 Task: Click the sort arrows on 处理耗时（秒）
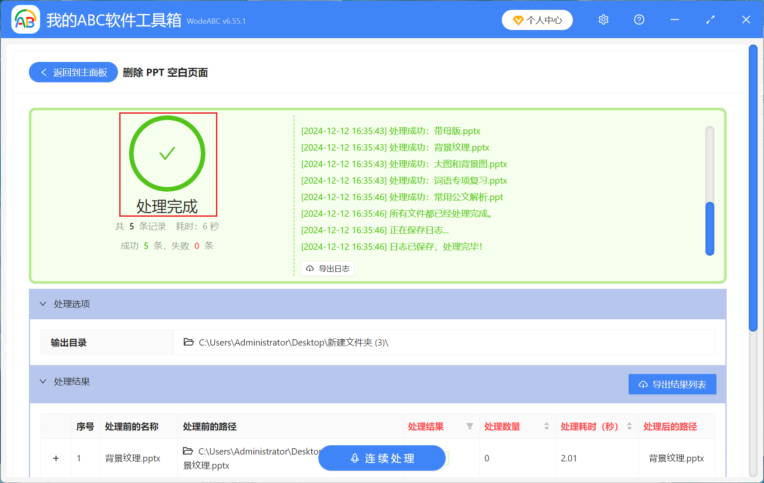629,427
